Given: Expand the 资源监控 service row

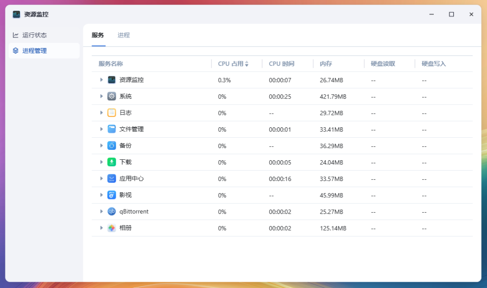Looking at the screenshot, I should 101,80.
